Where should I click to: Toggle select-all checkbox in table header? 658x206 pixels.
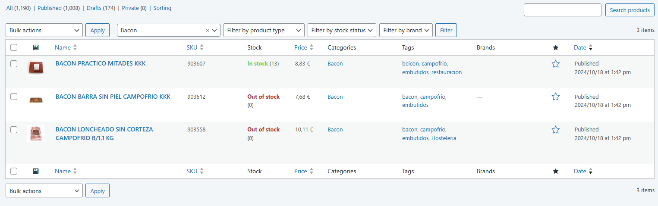point(14,48)
